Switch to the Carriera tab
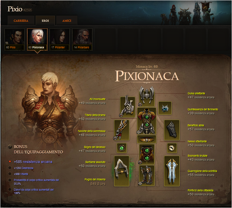The width and height of the screenshot is (232, 208). click(21, 21)
